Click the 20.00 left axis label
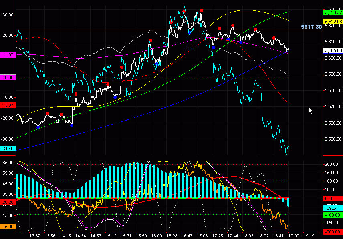Screen dimensions: 343x239 (x=8, y=35)
